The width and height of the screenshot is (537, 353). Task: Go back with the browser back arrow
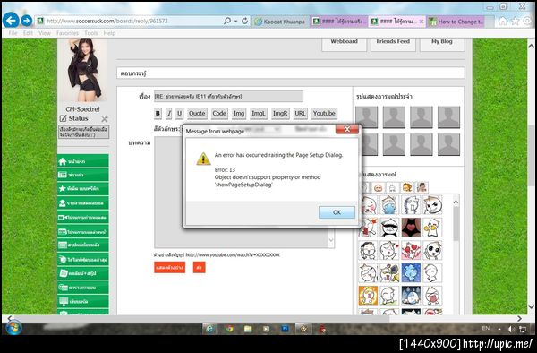point(11,21)
